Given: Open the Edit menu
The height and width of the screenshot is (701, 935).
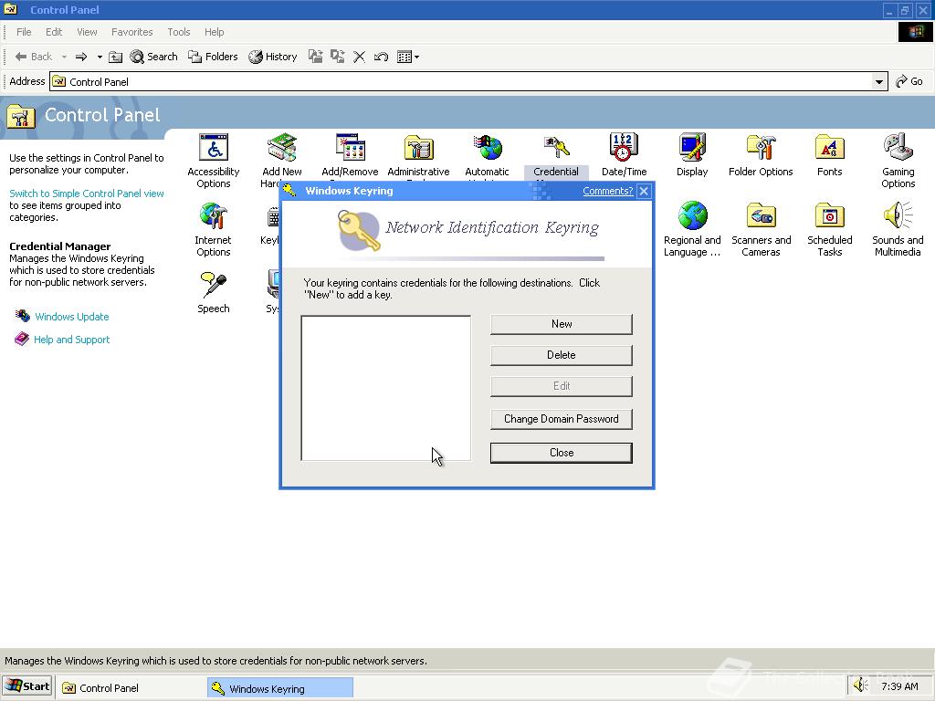Looking at the screenshot, I should (x=54, y=32).
